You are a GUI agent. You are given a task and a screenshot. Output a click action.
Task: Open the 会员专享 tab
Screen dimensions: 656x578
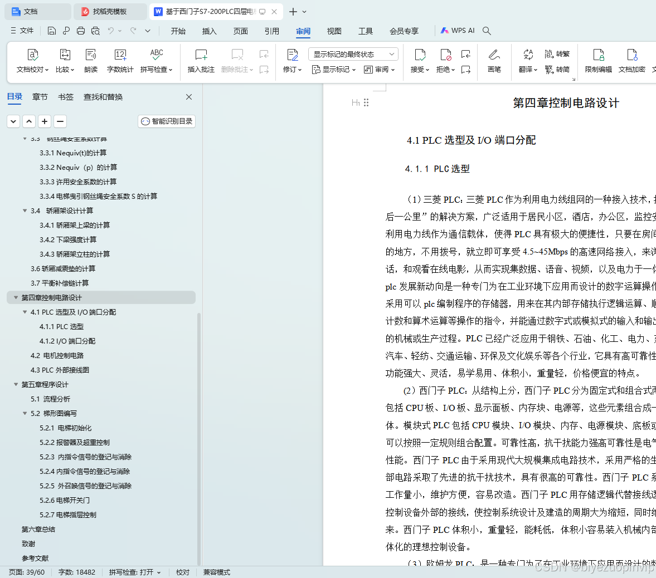[404, 31]
